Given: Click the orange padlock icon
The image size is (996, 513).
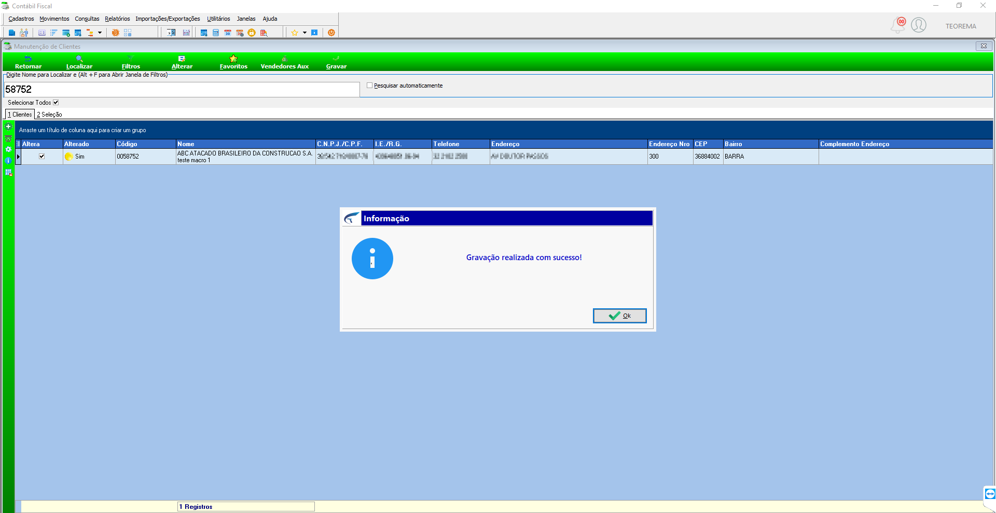Looking at the screenshot, I should 252,33.
